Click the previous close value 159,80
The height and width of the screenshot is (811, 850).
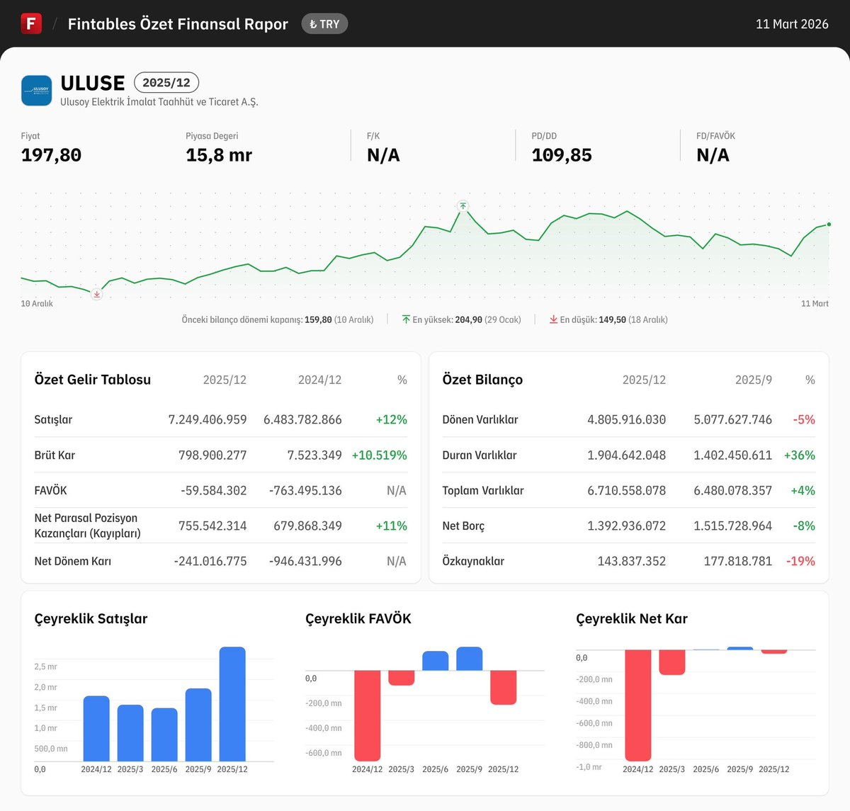pos(318,319)
